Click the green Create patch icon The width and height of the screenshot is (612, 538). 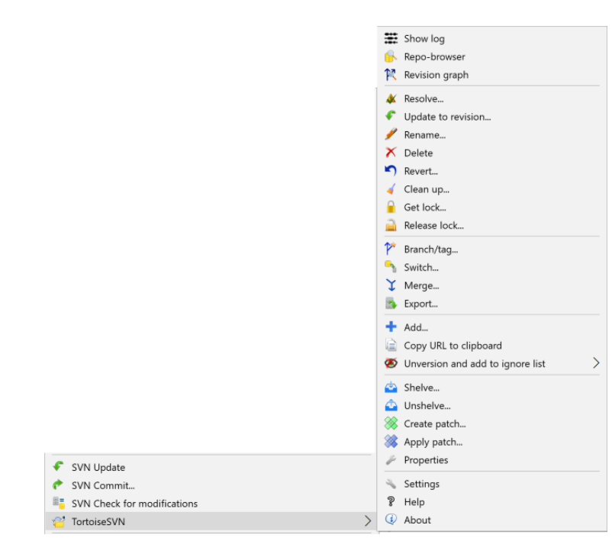tap(391, 424)
